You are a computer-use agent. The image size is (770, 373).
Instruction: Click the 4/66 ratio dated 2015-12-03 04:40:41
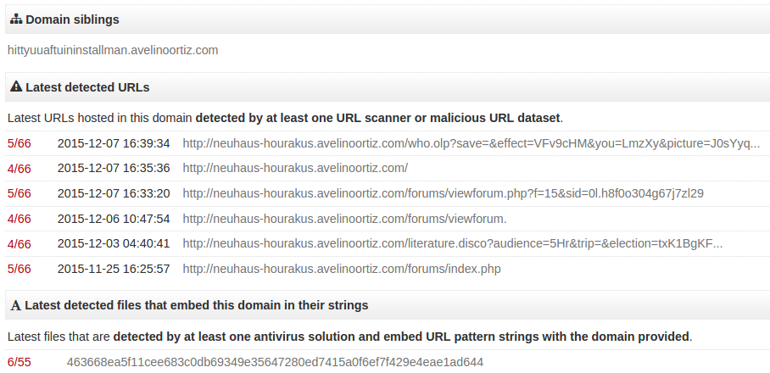tap(19, 243)
